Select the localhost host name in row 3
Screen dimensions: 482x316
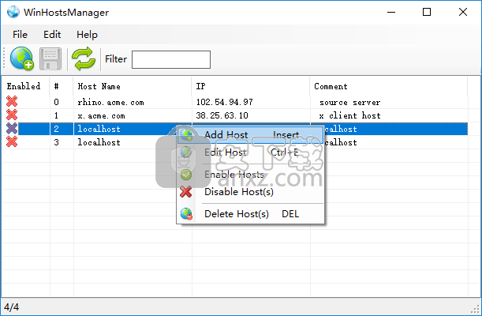pos(99,142)
